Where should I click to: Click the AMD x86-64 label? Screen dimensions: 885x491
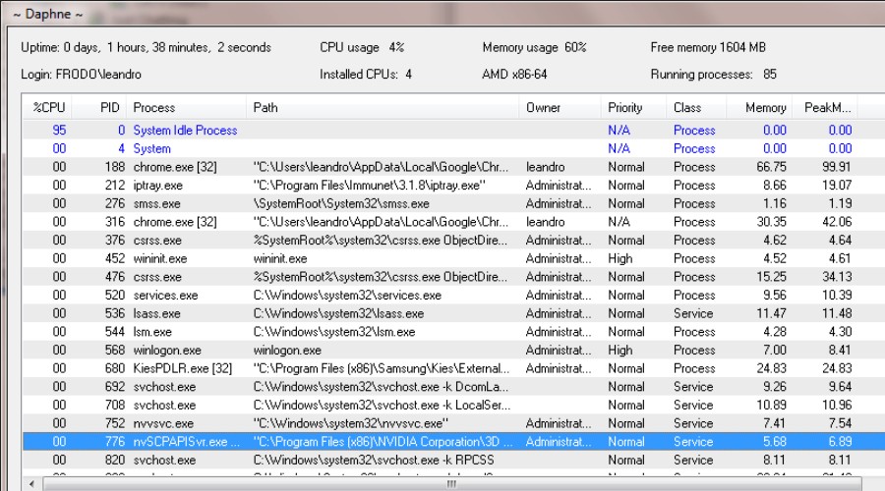click(x=514, y=75)
